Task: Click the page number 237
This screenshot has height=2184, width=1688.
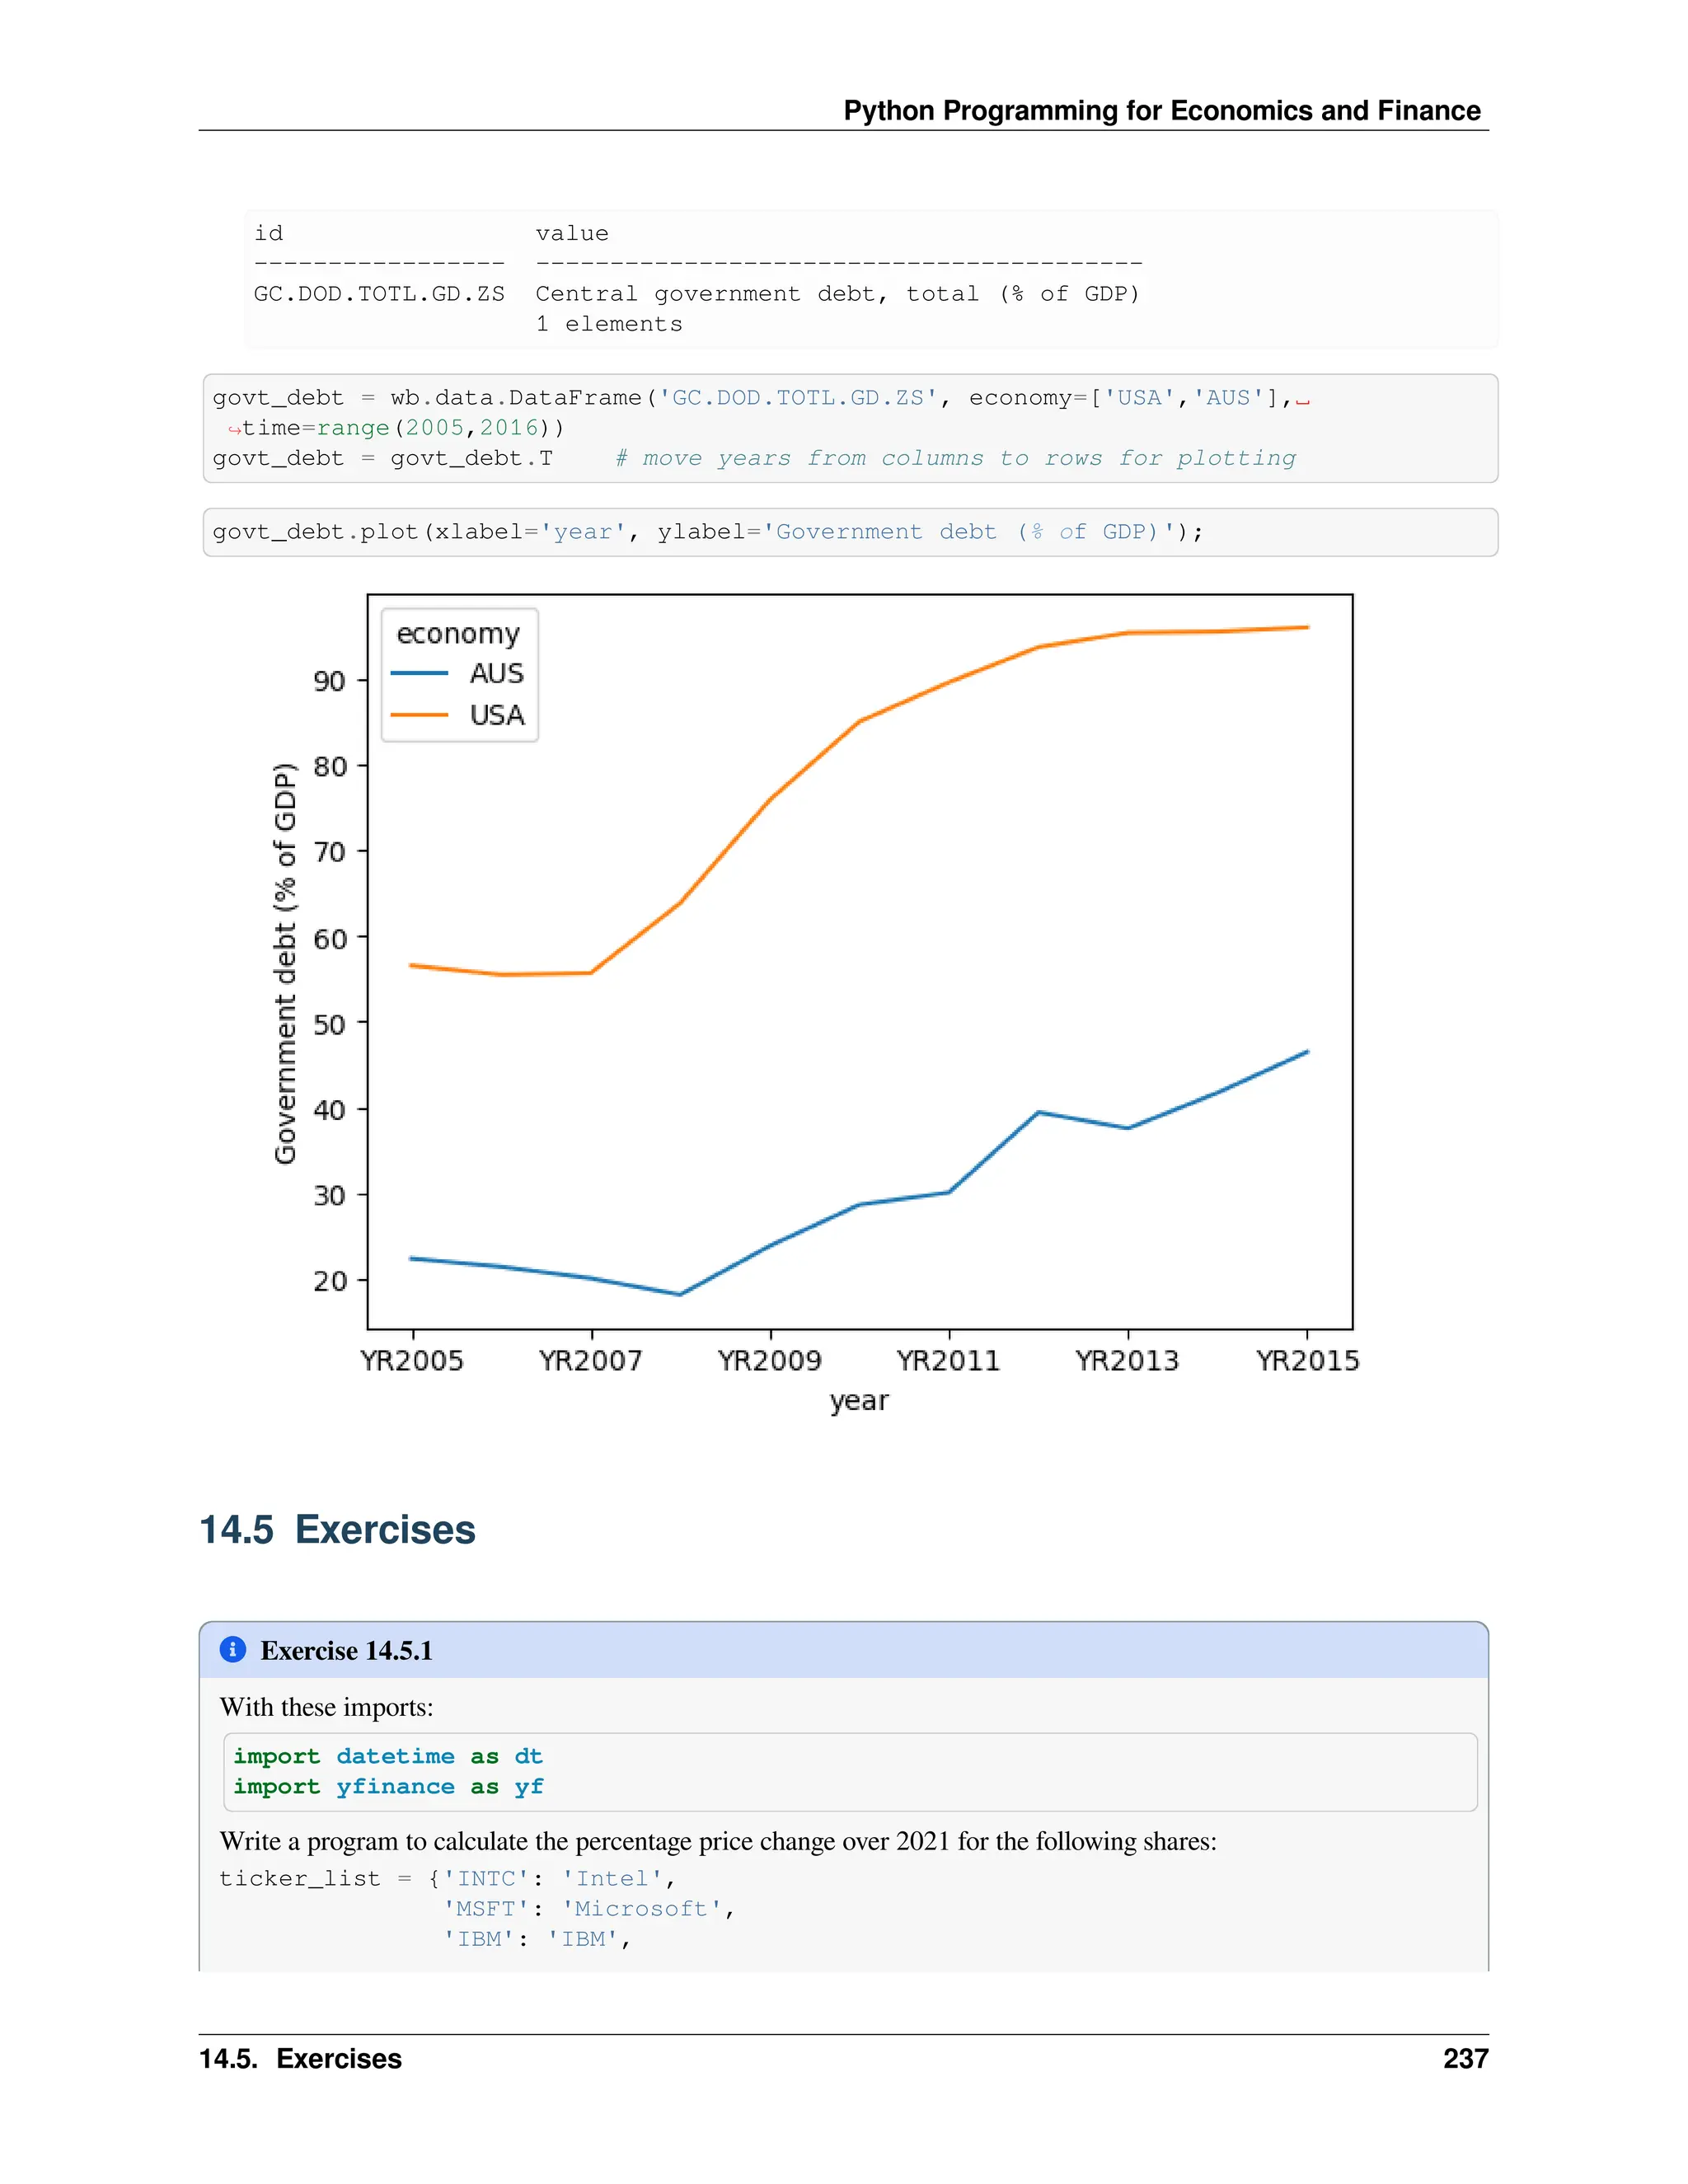Action: click(x=1465, y=2058)
